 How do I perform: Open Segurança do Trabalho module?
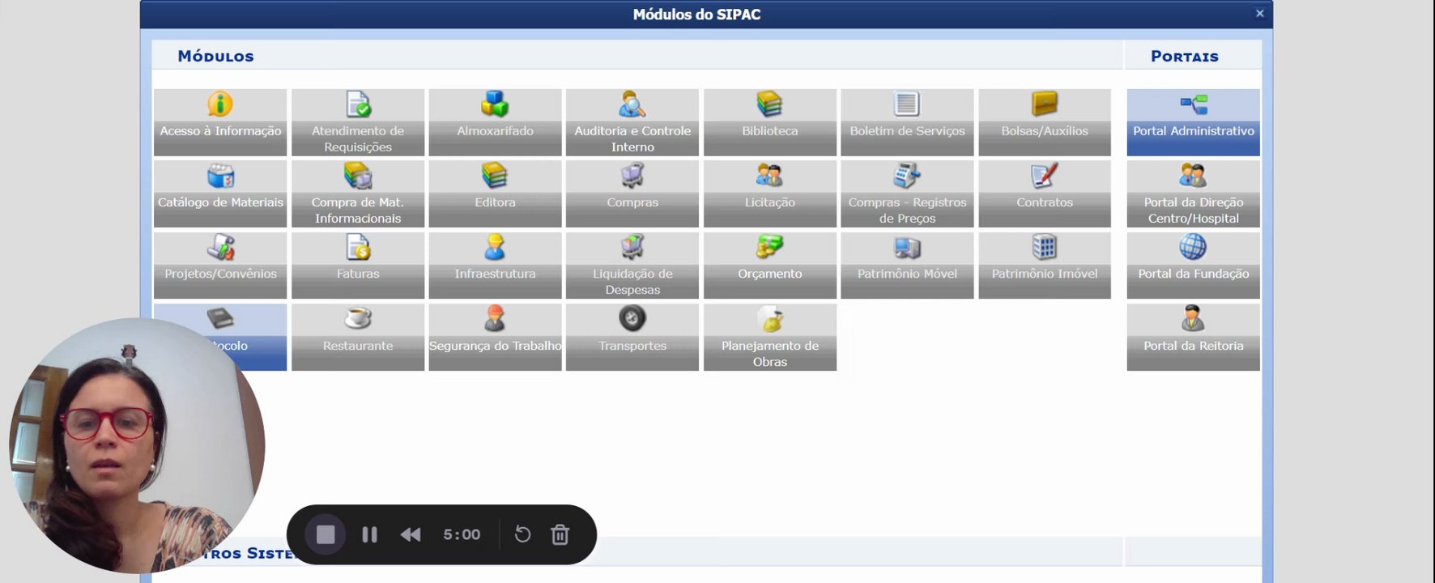[495, 337]
